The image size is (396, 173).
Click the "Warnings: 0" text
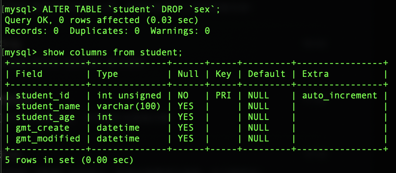click(180, 31)
